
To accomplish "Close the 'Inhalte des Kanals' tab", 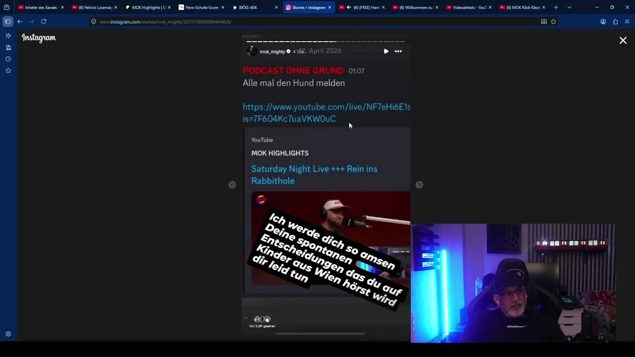I will (x=62, y=7).
